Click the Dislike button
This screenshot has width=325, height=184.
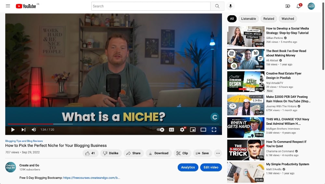[111, 153]
